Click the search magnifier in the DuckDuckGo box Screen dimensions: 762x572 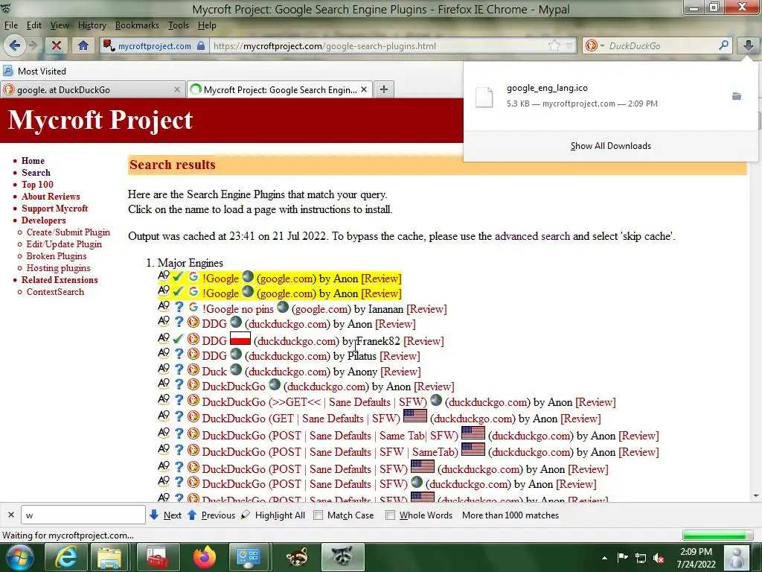click(723, 45)
